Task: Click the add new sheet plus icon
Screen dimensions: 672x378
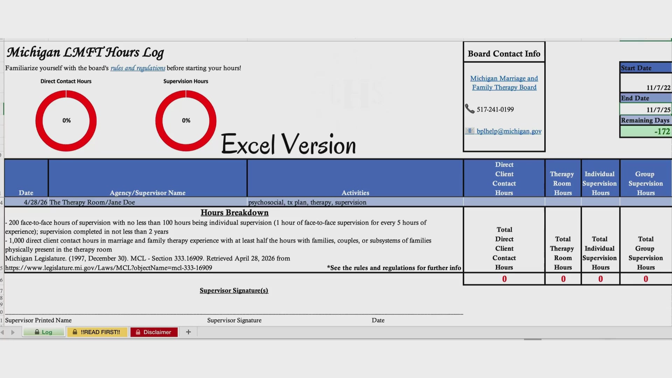Action: (x=188, y=332)
